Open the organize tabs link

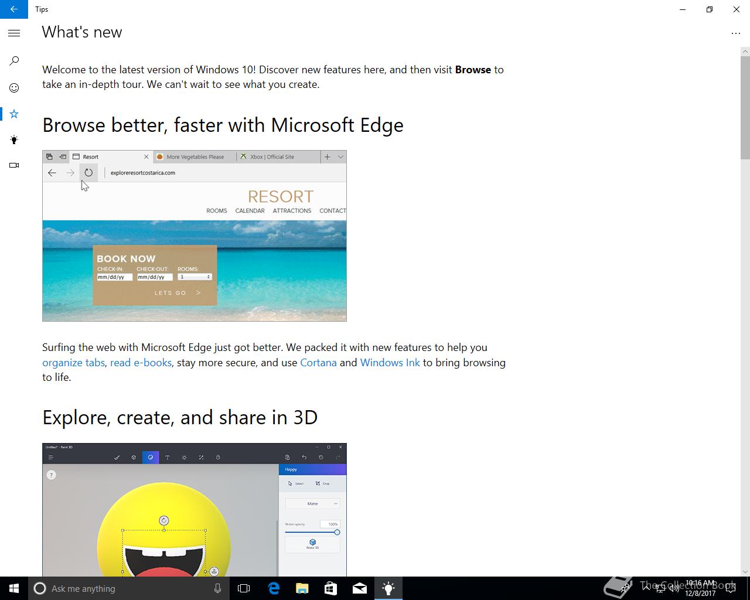73,363
